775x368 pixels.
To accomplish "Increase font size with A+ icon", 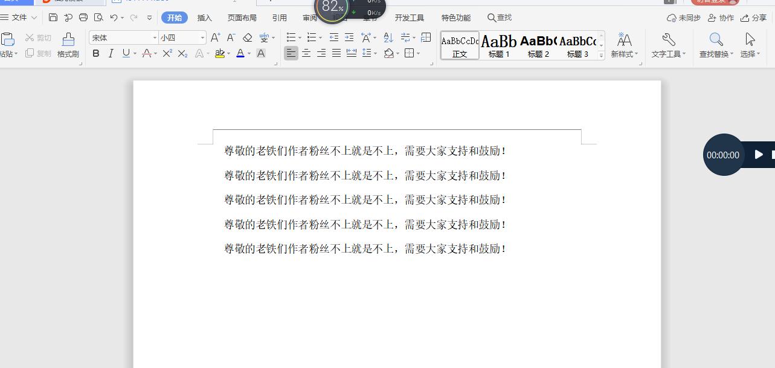I will click(216, 37).
